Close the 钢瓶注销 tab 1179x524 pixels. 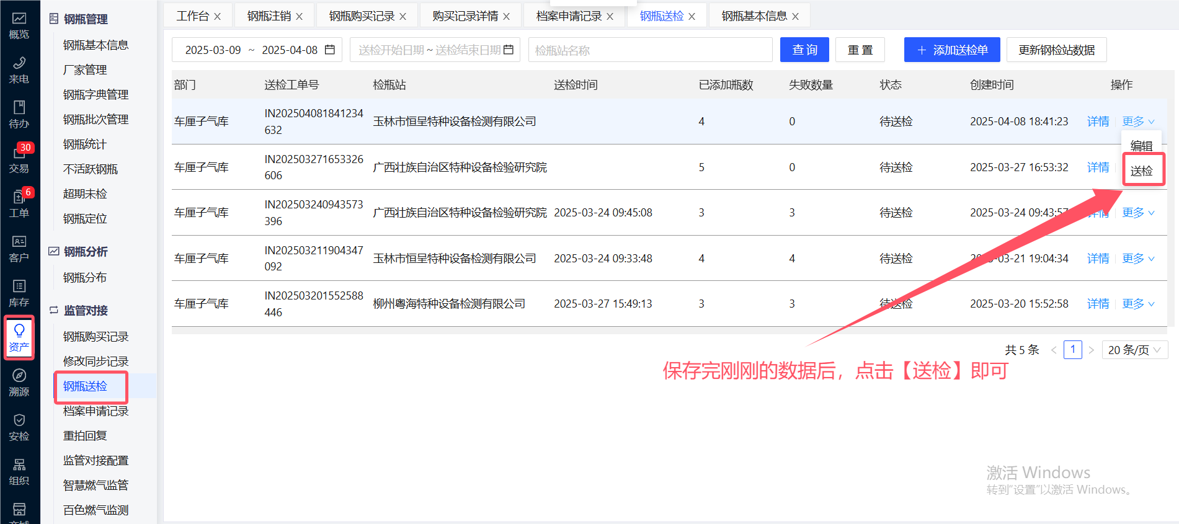(300, 17)
